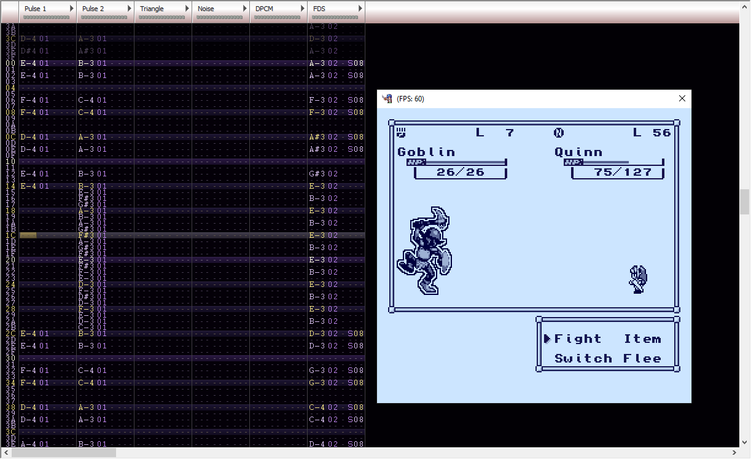Click the hand icon beside Goblin's level
751x459 pixels.
click(x=402, y=132)
